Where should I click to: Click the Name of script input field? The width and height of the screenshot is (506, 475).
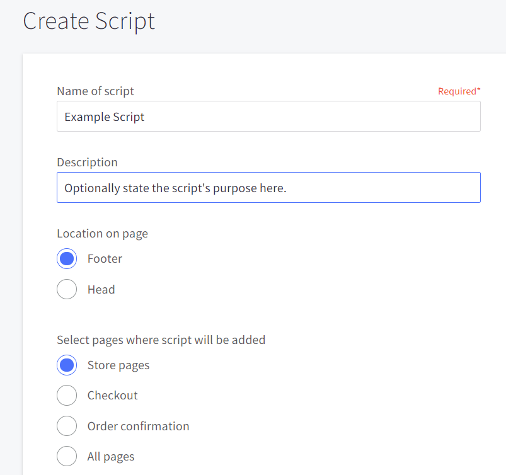tap(268, 117)
